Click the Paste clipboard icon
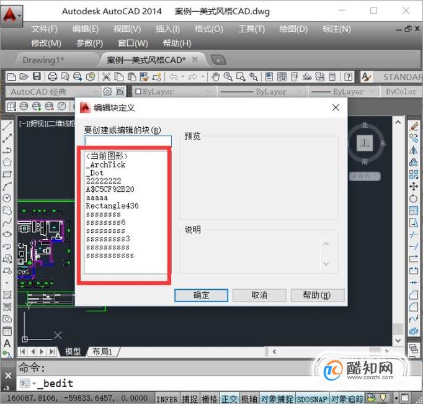This screenshot has width=423, height=404. click(131, 77)
